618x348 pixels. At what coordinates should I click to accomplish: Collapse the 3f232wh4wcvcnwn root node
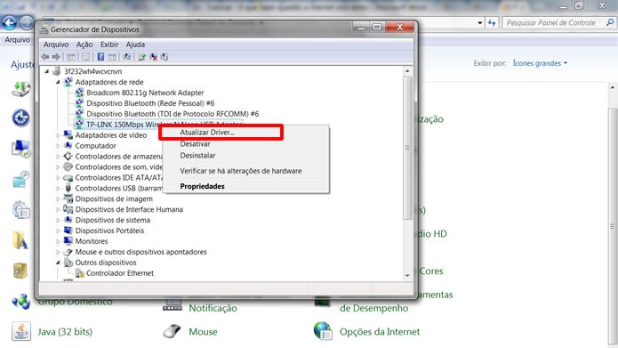[x=47, y=71]
